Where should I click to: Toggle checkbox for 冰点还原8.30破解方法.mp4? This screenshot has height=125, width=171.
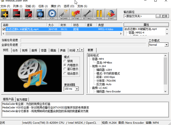click(x=4, y=29)
